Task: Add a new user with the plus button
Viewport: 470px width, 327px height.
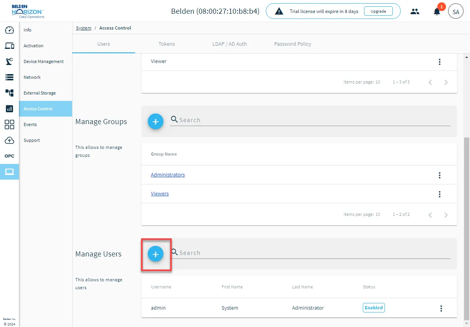Action: pos(156,254)
